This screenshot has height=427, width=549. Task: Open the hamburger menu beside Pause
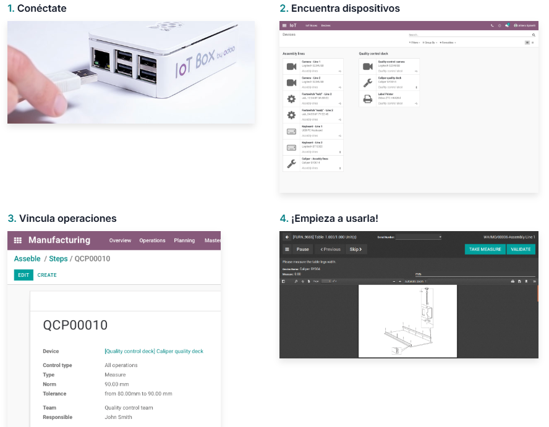(x=287, y=250)
